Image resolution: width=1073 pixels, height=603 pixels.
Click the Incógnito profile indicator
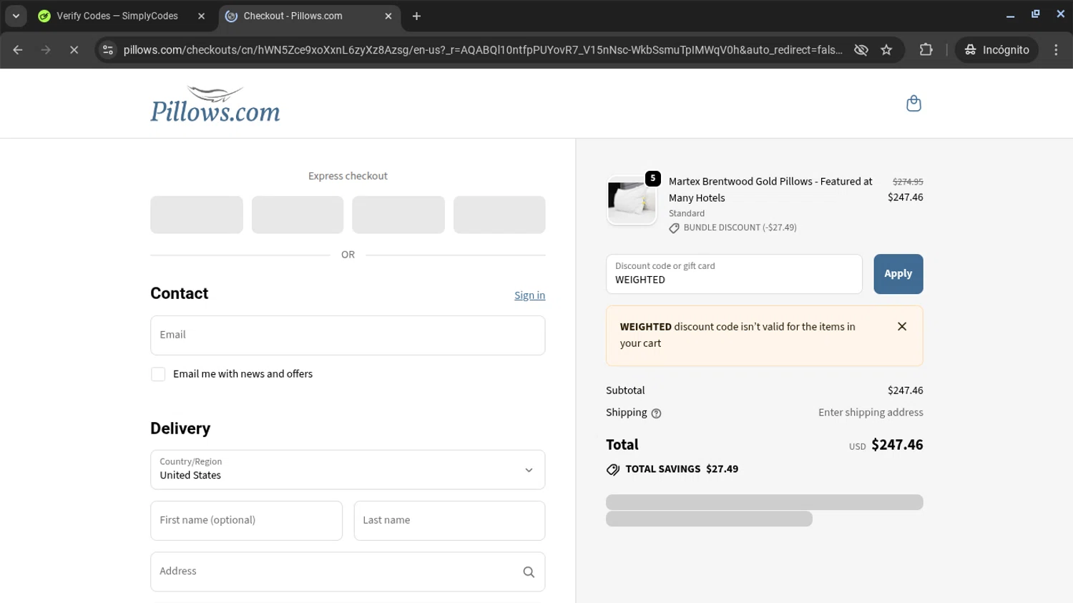pos(996,49)
